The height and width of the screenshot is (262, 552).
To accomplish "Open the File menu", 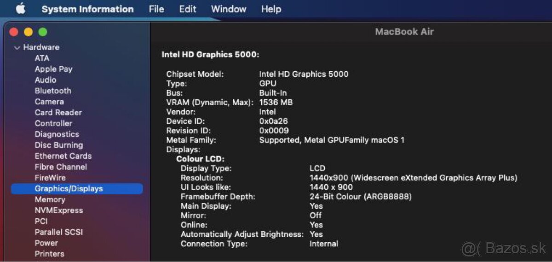I will point(156,9).
